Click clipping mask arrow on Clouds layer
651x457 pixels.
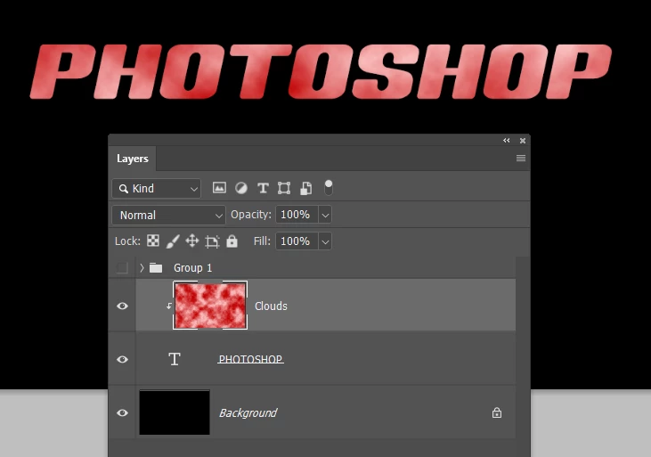(x=169, y=306)
